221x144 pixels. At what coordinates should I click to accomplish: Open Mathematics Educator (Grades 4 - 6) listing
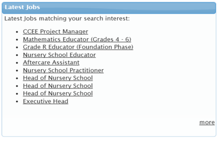point(77,40)
